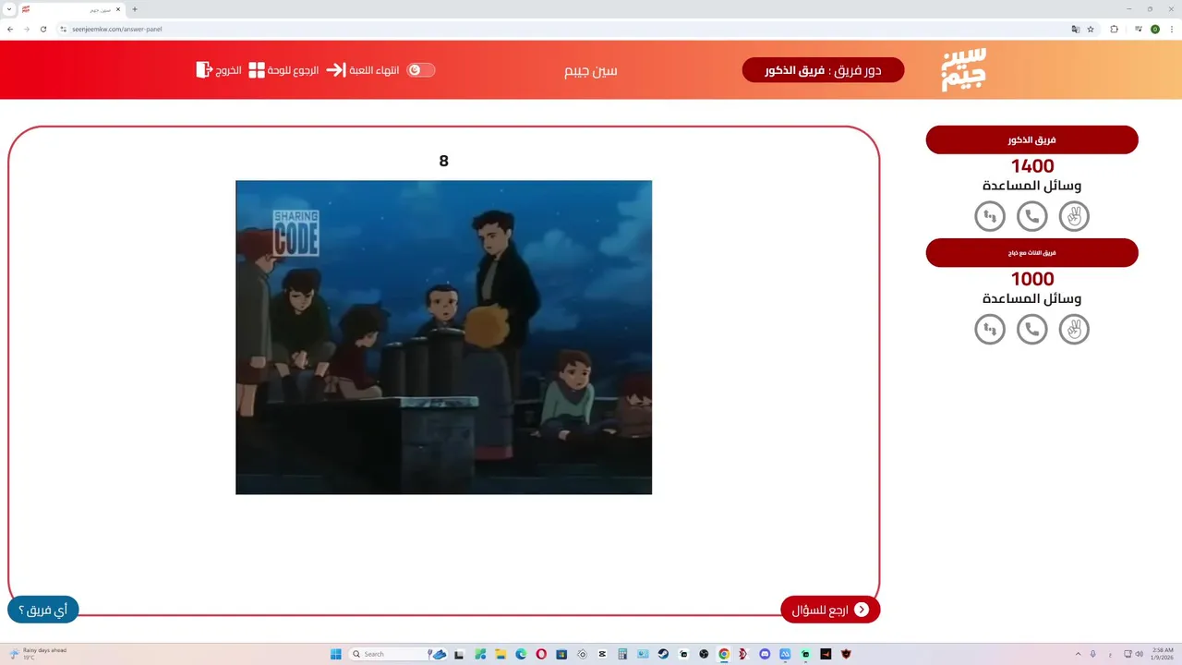Bookmark this page with the star
The height and width of the screenshot is (665, 1182).
[1091, 29]
